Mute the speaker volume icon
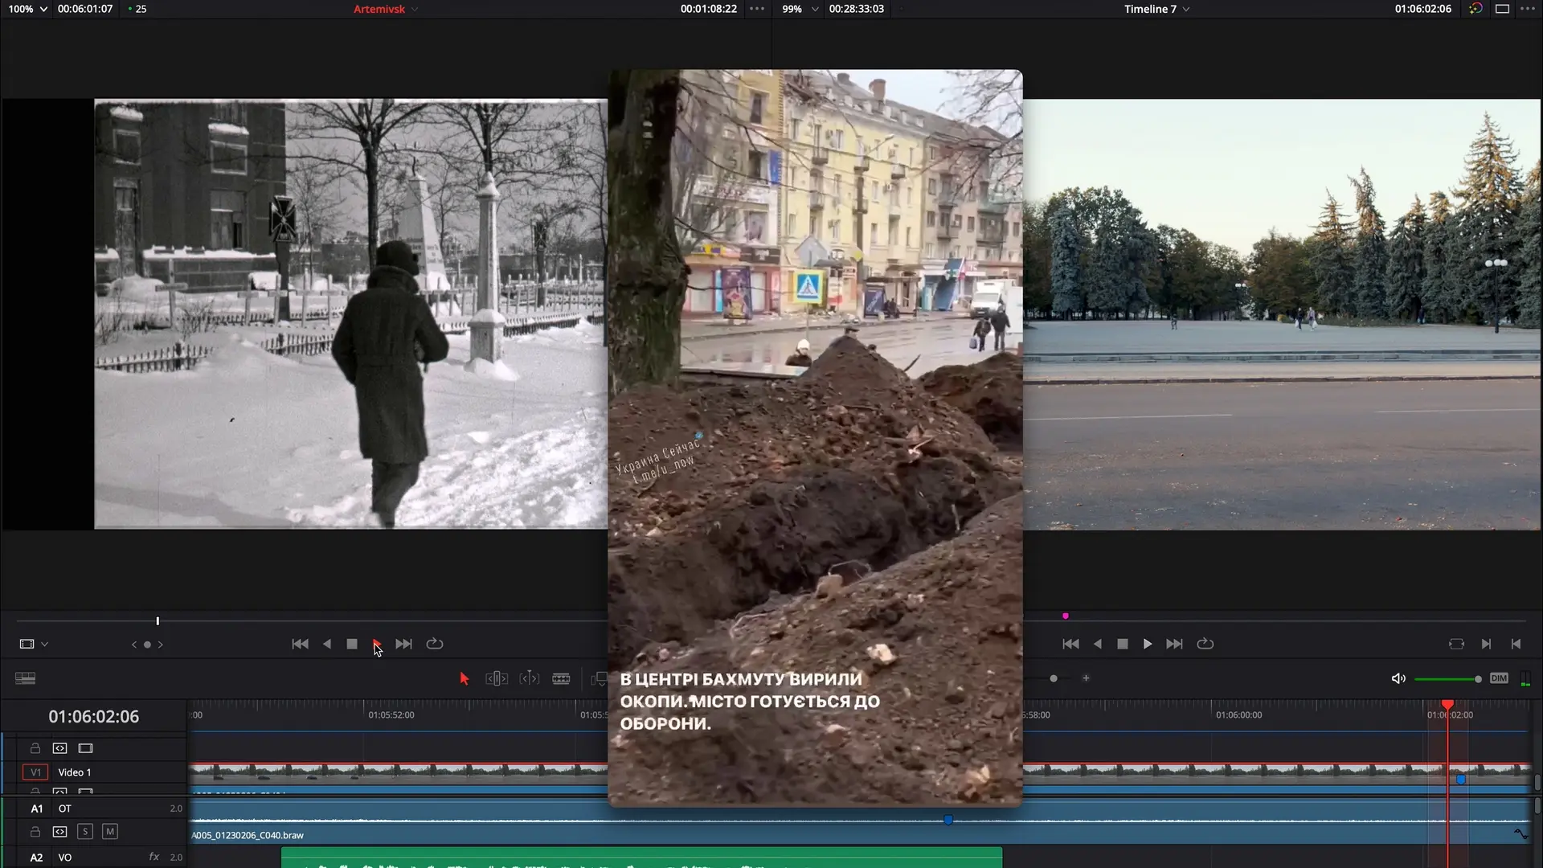This screenshot has width=1543, height=868. click(x=1398, y=678)
